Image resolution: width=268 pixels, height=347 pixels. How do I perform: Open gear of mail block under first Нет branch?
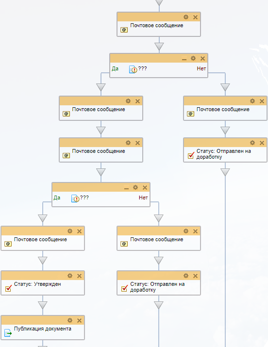coord(252,100)
